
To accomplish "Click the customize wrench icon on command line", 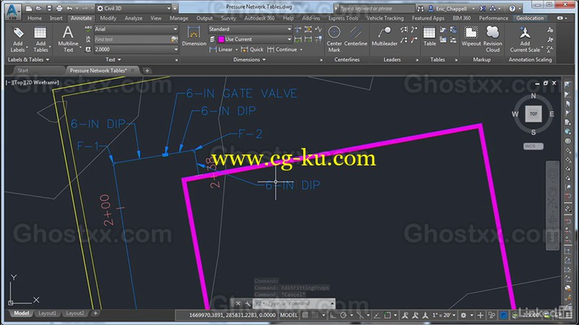I will [247, 303].
